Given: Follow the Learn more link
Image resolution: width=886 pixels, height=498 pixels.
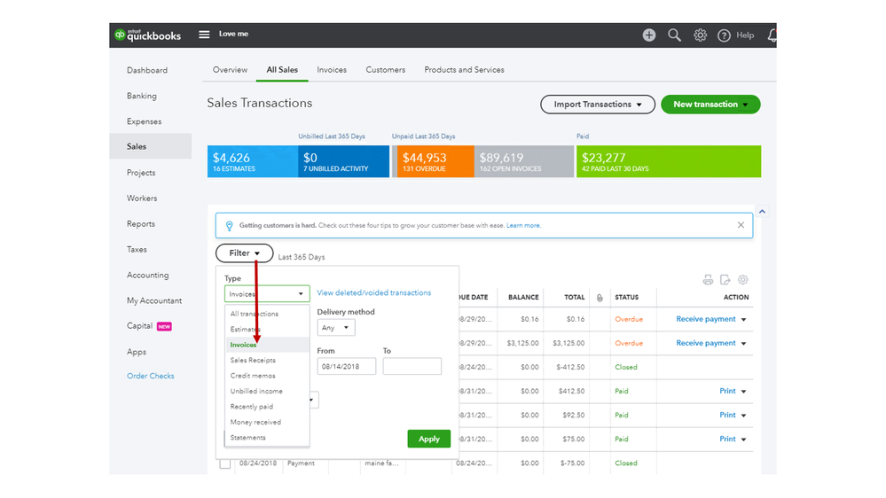Looking at the screenshot, I should [523, 225].
